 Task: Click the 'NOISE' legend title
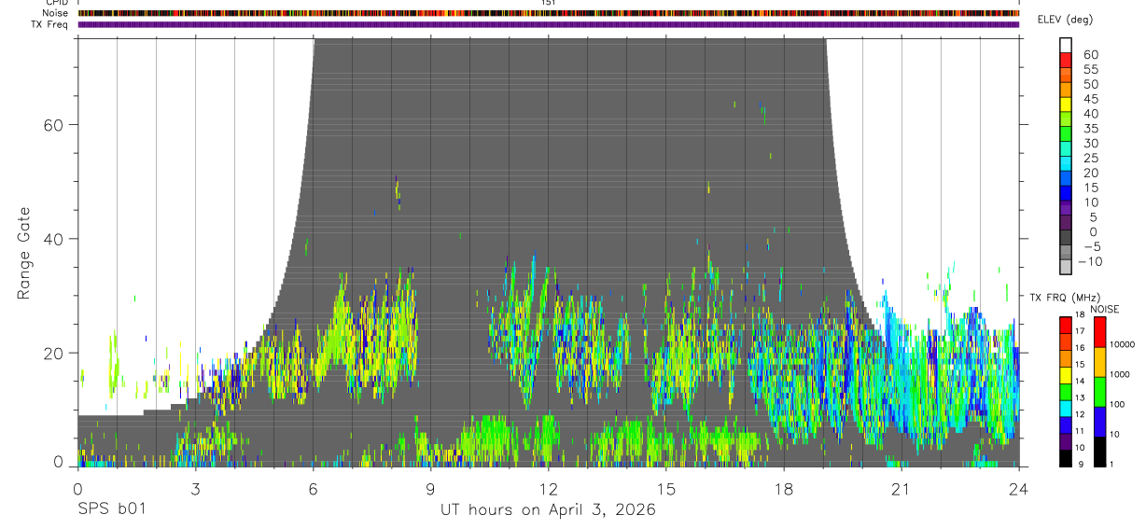pyautogui.click(x=1105, y=309)
